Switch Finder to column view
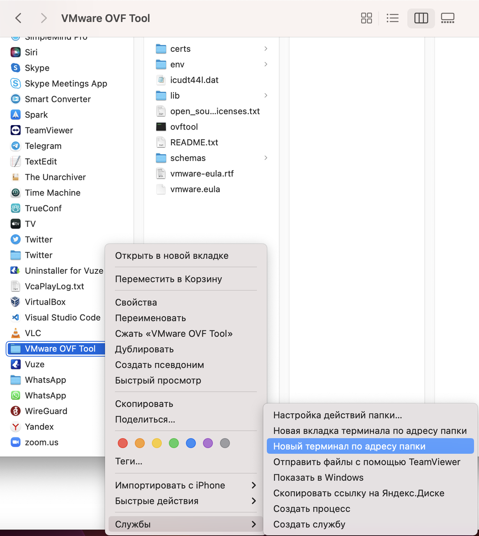Screen dimensions: 479x536 [x=421, y=18]
